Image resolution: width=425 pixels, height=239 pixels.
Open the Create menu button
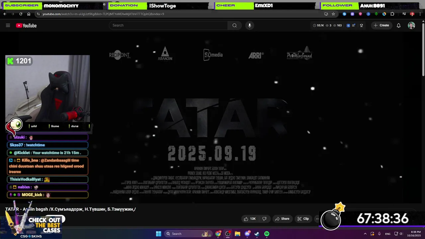click(381, 26)
